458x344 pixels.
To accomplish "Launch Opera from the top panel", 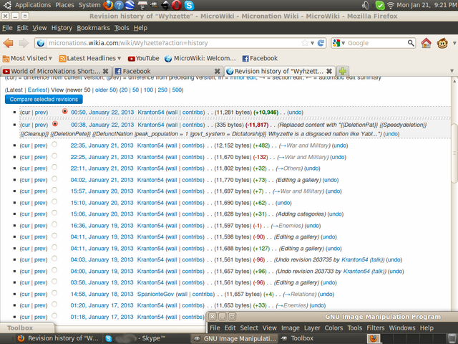I will coord(177,5).
